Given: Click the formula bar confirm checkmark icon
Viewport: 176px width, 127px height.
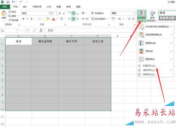Looking at the screenshot, I should click(x=34, y=31).
